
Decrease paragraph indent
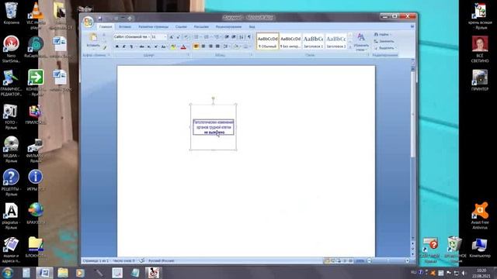click(x=227, y=37)
